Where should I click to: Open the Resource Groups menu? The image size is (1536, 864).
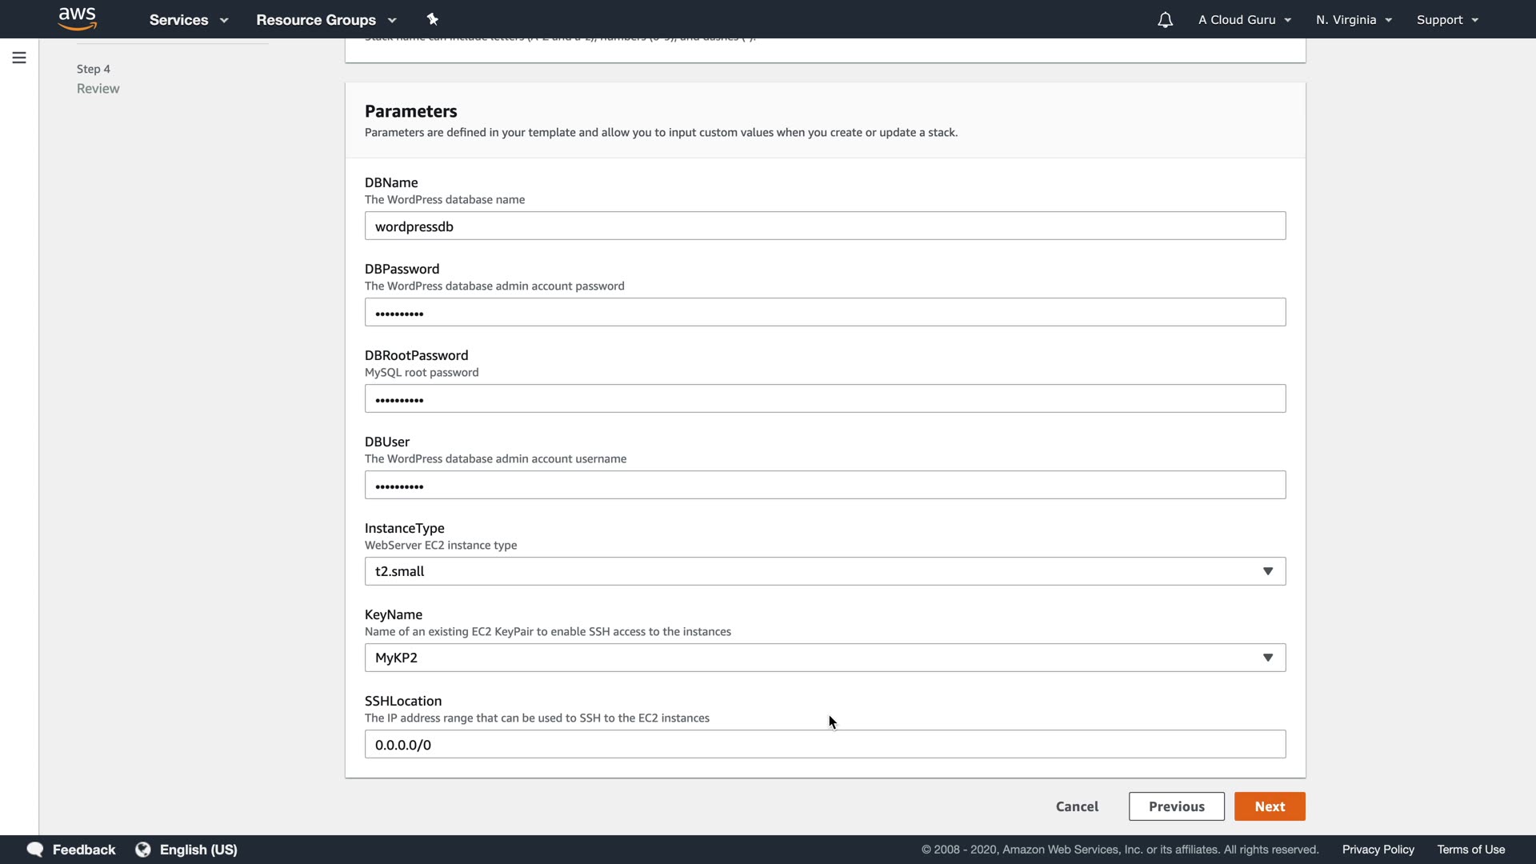coord(326,20)
